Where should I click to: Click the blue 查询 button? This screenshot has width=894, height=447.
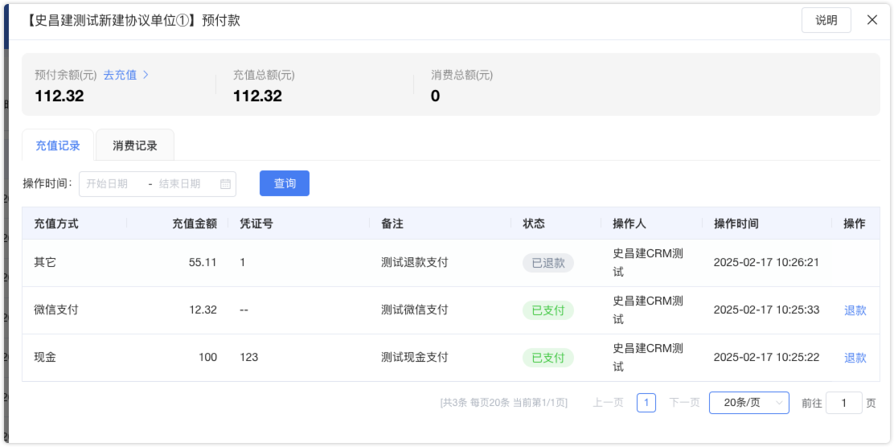pos(285,183)
